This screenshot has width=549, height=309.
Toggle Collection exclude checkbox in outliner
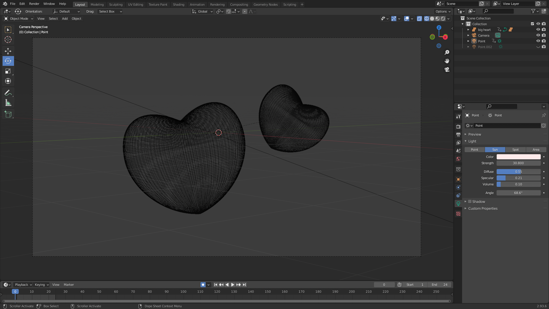tap(532, 24)
